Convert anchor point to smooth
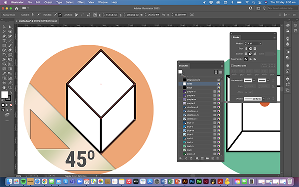Screen dimensions: 299x187 click(x=38, y=15)
